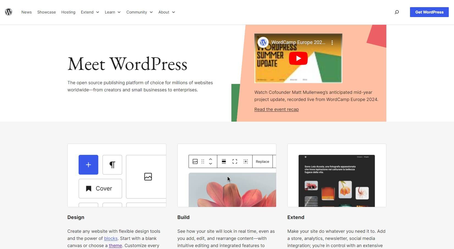
Task: Click the blue plus block inserter icon
Action: click(88, 165)
